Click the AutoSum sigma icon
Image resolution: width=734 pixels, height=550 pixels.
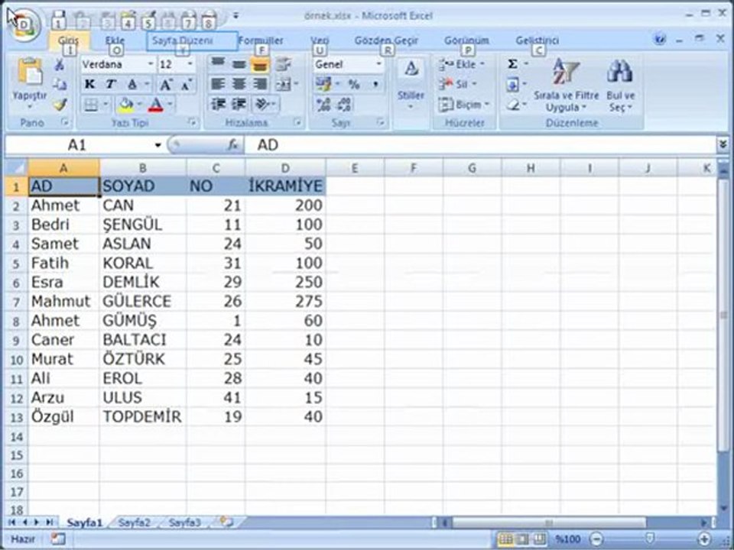pyautogui.click(x=512, y=64)
